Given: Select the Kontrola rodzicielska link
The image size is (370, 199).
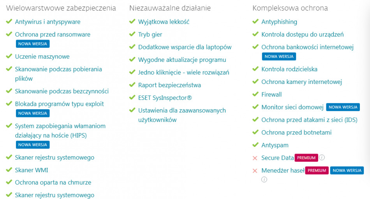Looking at the screenshot, I should 289,69.
